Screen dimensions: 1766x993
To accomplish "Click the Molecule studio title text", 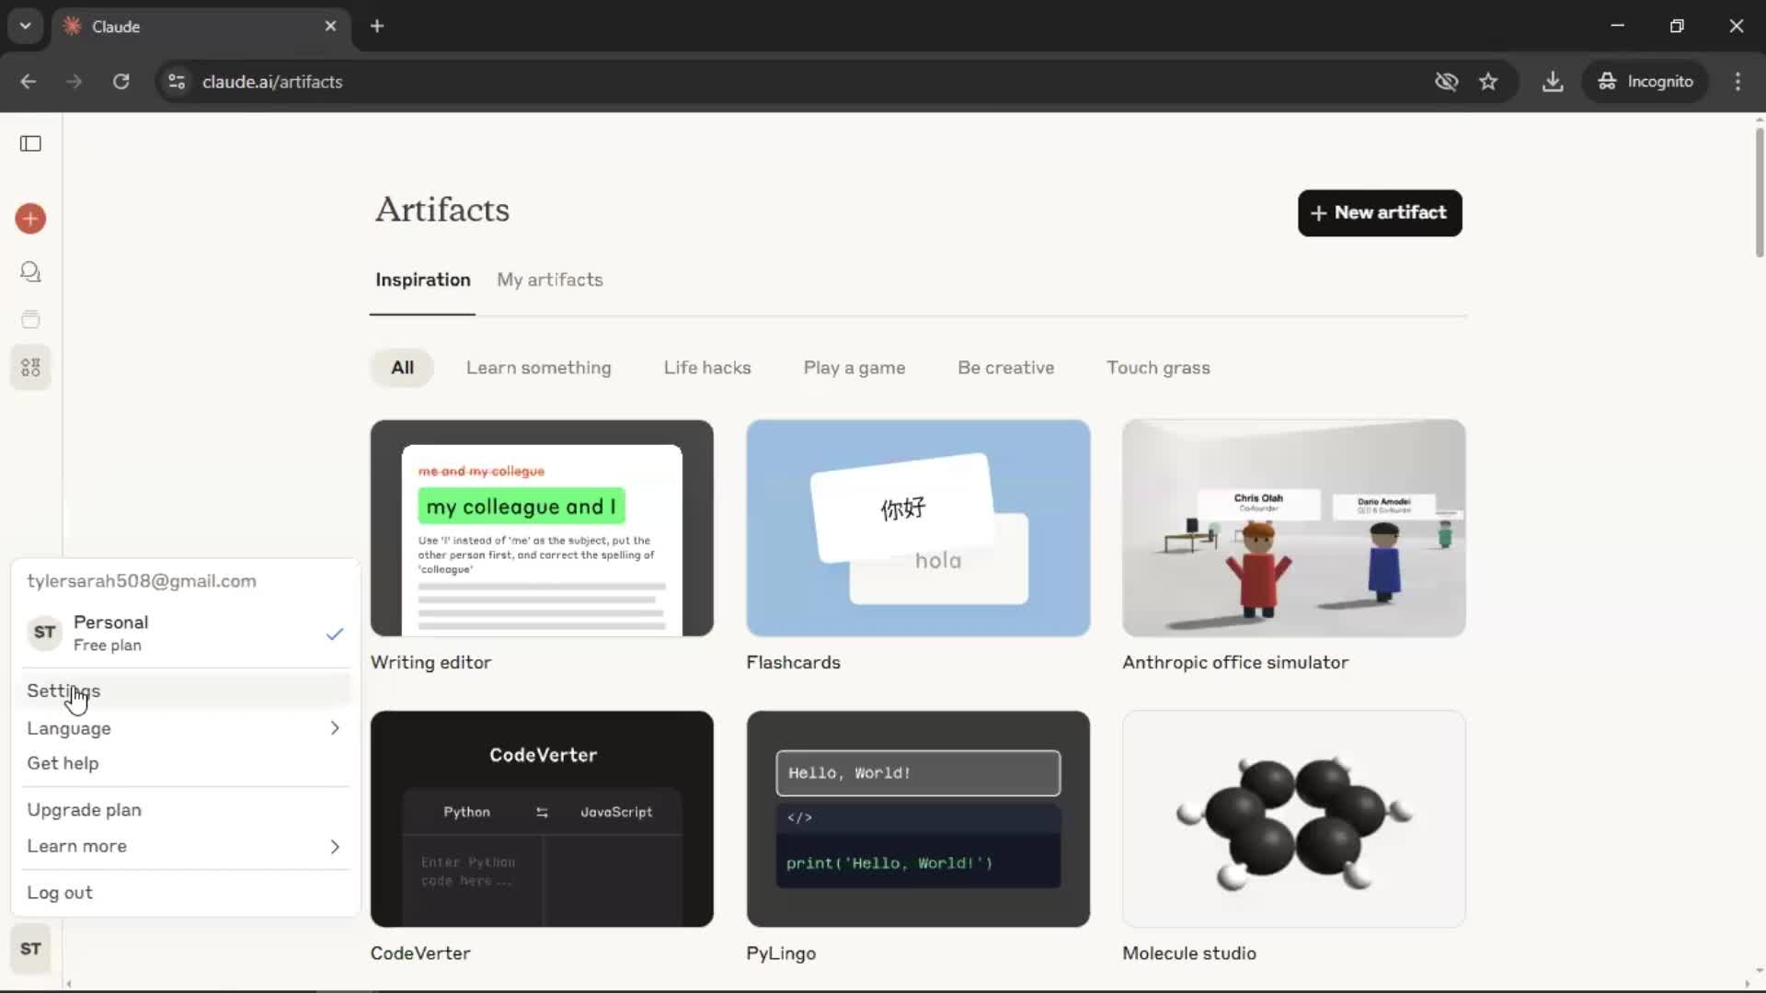I will (x=1188, y=953).
